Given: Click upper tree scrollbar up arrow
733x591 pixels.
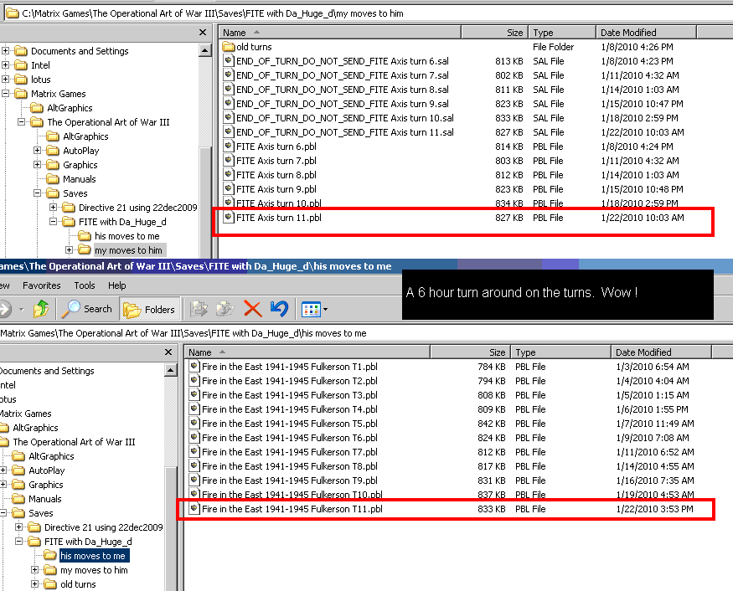Looking at the screenshot, I should 204,50.
